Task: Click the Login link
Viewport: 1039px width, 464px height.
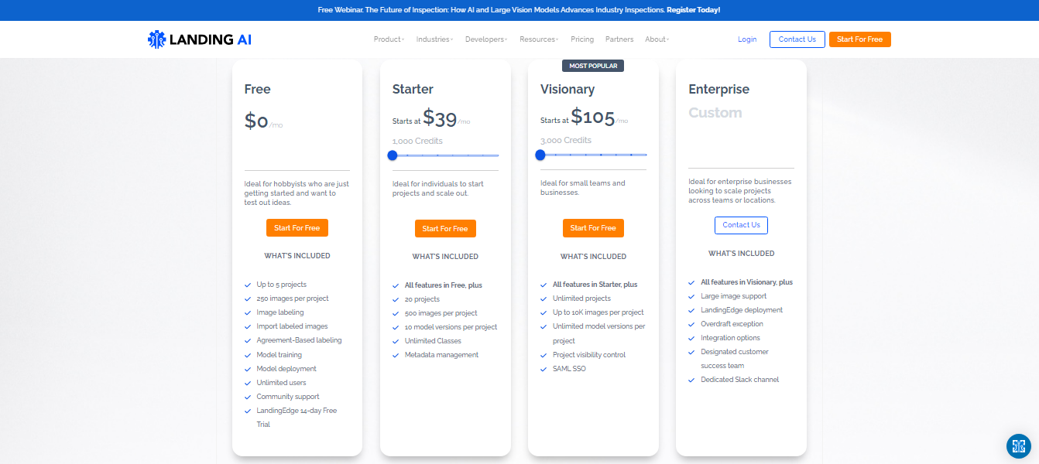Action: 747,39
